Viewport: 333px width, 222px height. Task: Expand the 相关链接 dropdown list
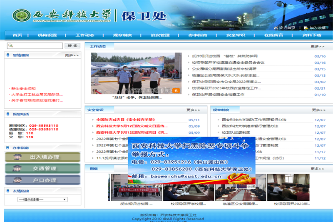pyautogui.click(x=42, y=200)
